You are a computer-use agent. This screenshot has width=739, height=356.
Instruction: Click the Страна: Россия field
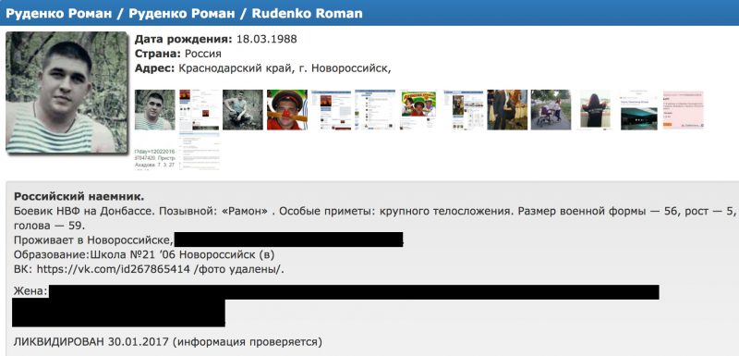[x=178, y=54]
